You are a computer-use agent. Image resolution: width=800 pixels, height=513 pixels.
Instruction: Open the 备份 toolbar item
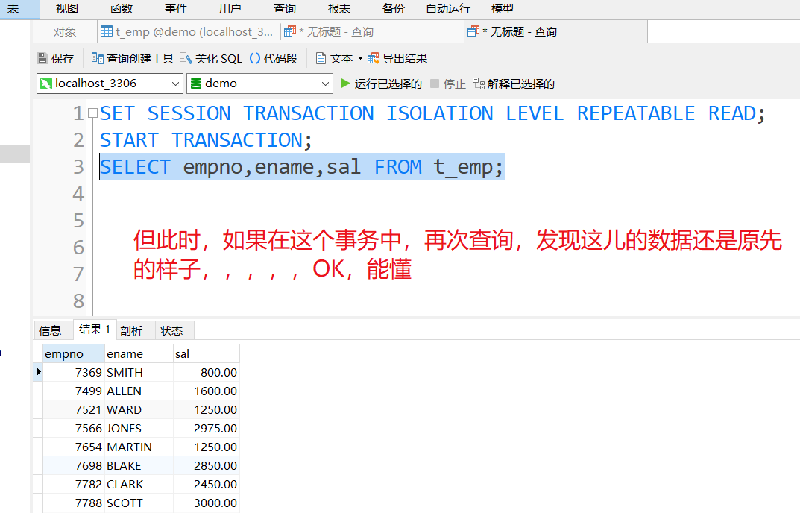click(394, 9)
